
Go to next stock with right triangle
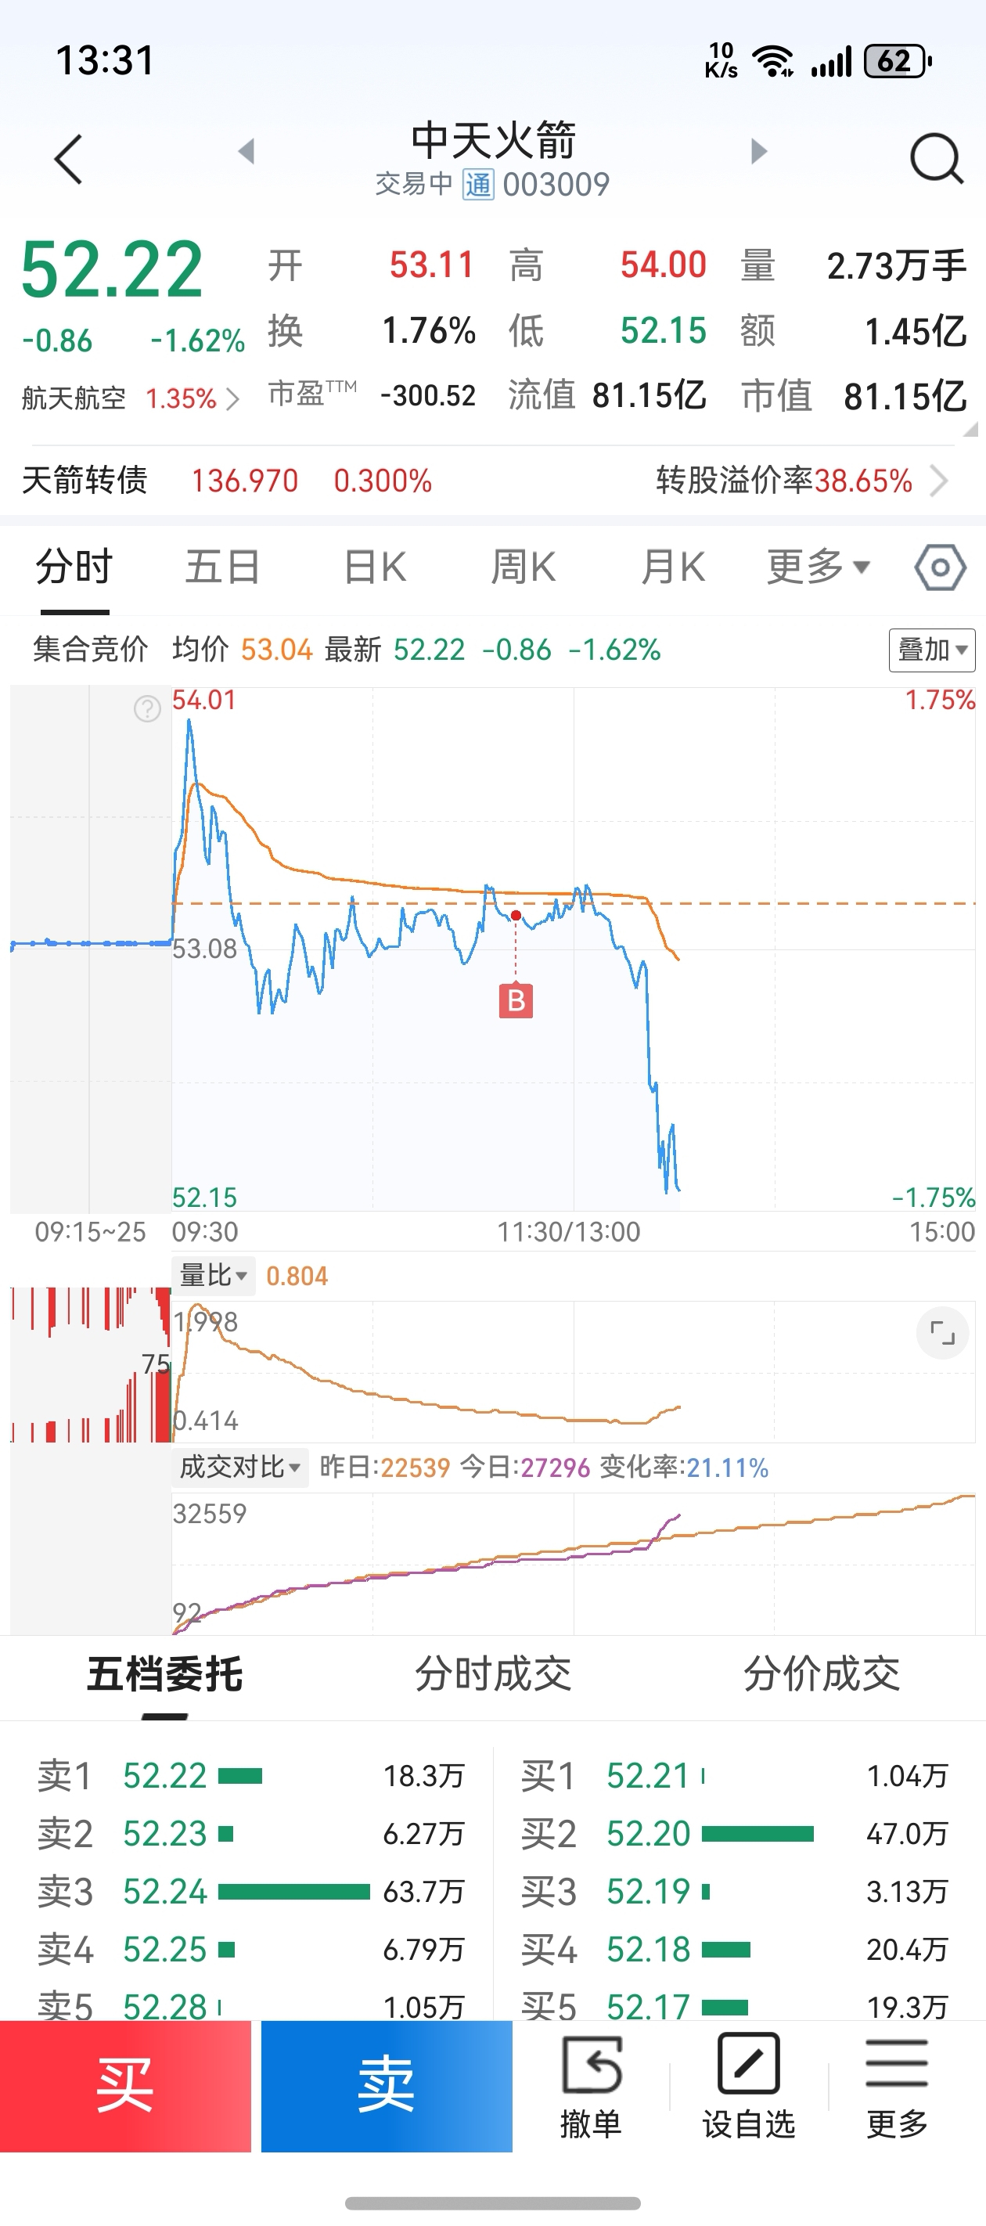coord(757,151)
